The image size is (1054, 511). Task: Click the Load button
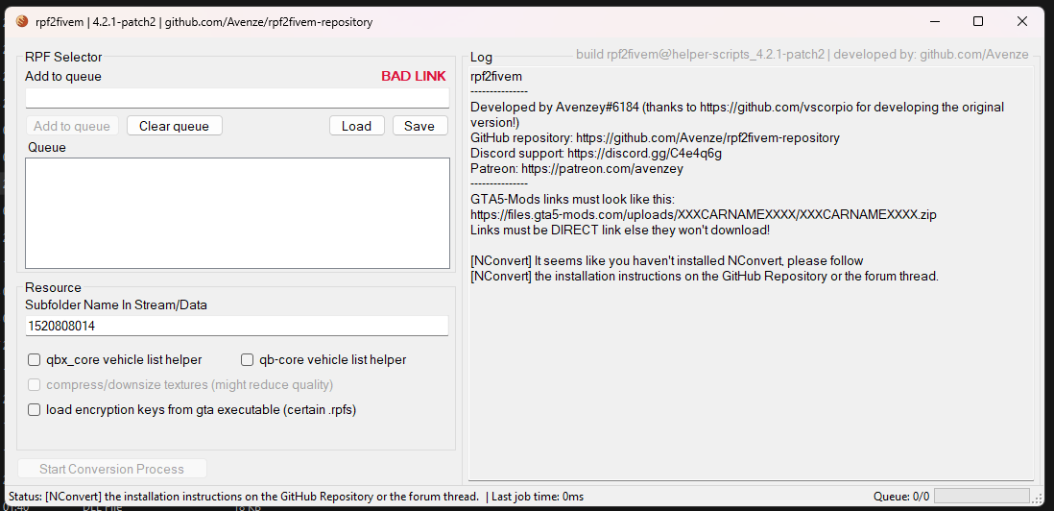point(356,126)
